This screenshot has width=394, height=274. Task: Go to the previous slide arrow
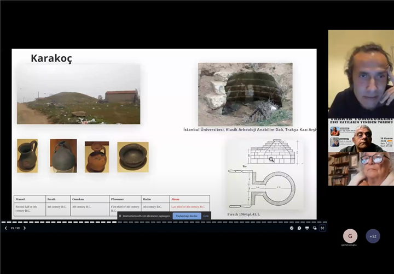[6, 228]
